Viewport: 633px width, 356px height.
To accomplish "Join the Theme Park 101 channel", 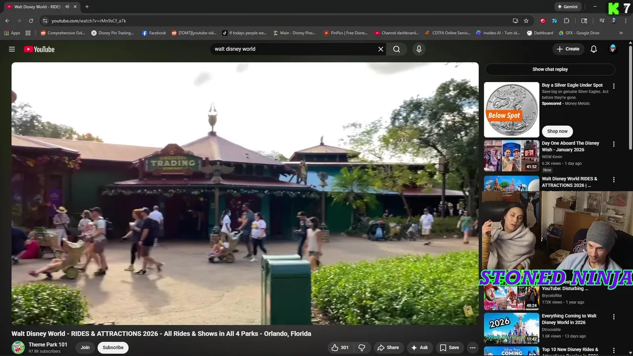I will click(x=85, y=348).
